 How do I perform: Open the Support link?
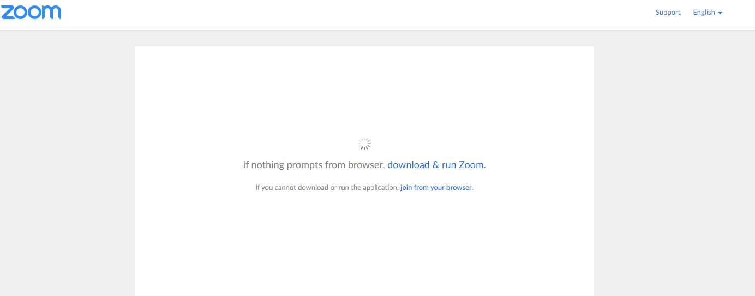pos(668,13)
